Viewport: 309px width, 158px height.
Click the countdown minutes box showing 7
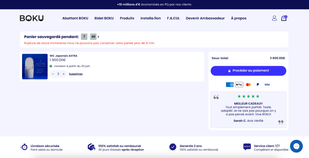(x=84, y=37)
